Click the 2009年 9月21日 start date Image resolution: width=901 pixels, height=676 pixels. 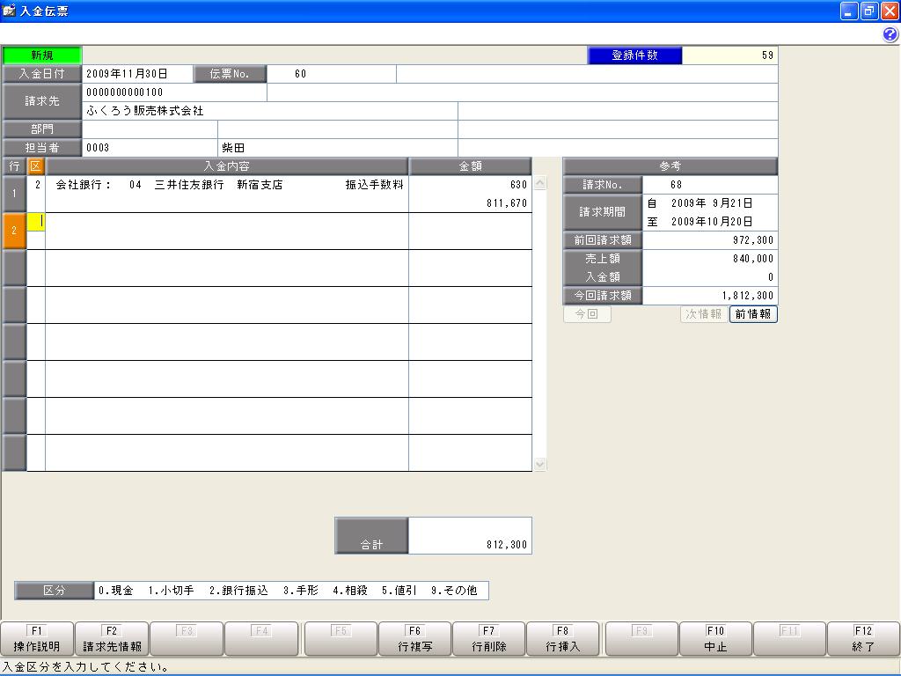pyautogui.click(x=710, y=203)
